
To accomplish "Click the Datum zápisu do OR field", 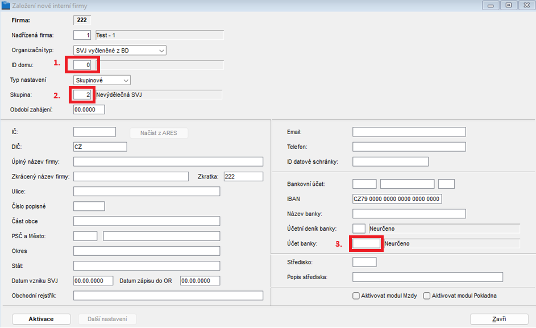I will (x=200, y=281).
